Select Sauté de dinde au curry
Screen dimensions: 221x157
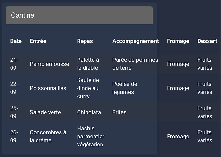click(88, 88)
